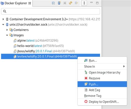131x109 pixels.
Task: Open the Show In submenu
Action: tap(102, 67)
